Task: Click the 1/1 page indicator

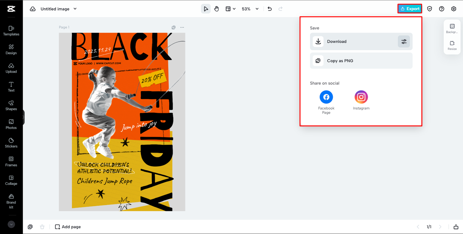Action: (429, 227)
